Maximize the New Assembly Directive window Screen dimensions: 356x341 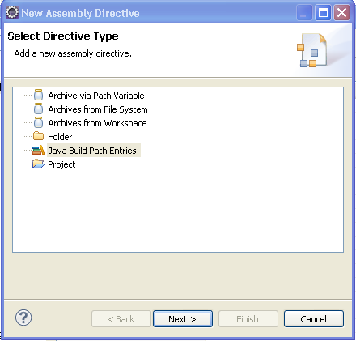coord(323,13)
